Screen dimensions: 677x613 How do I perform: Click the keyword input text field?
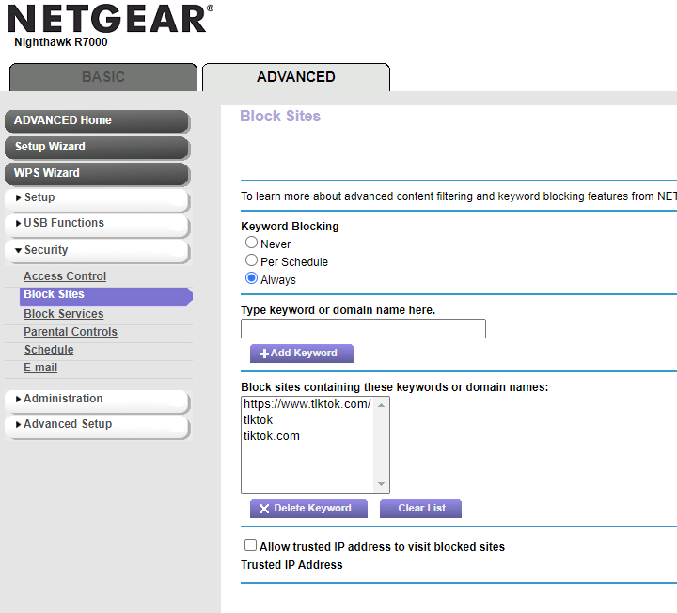[363, 328]
